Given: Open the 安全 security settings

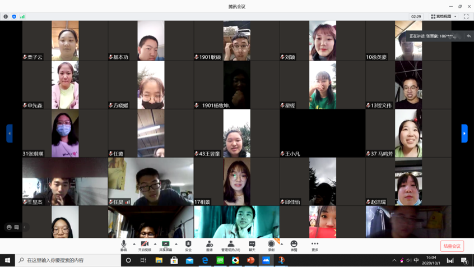Looking at the screenshot, I should tap(188, 245).
